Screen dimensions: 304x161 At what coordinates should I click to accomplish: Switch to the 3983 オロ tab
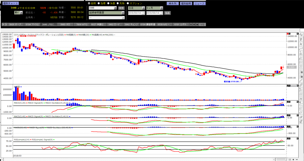[x=66, y=25]
